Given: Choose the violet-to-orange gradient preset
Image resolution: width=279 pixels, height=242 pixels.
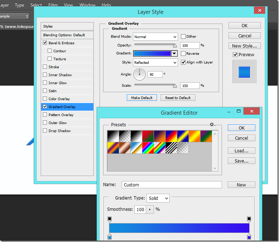Looking at the screenshot, I should [159, 136].
